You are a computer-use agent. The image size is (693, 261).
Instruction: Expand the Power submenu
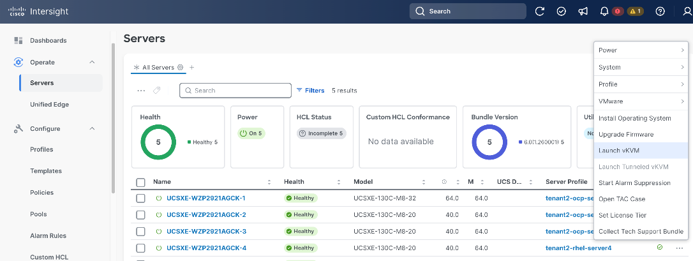(x=641, y=50)
